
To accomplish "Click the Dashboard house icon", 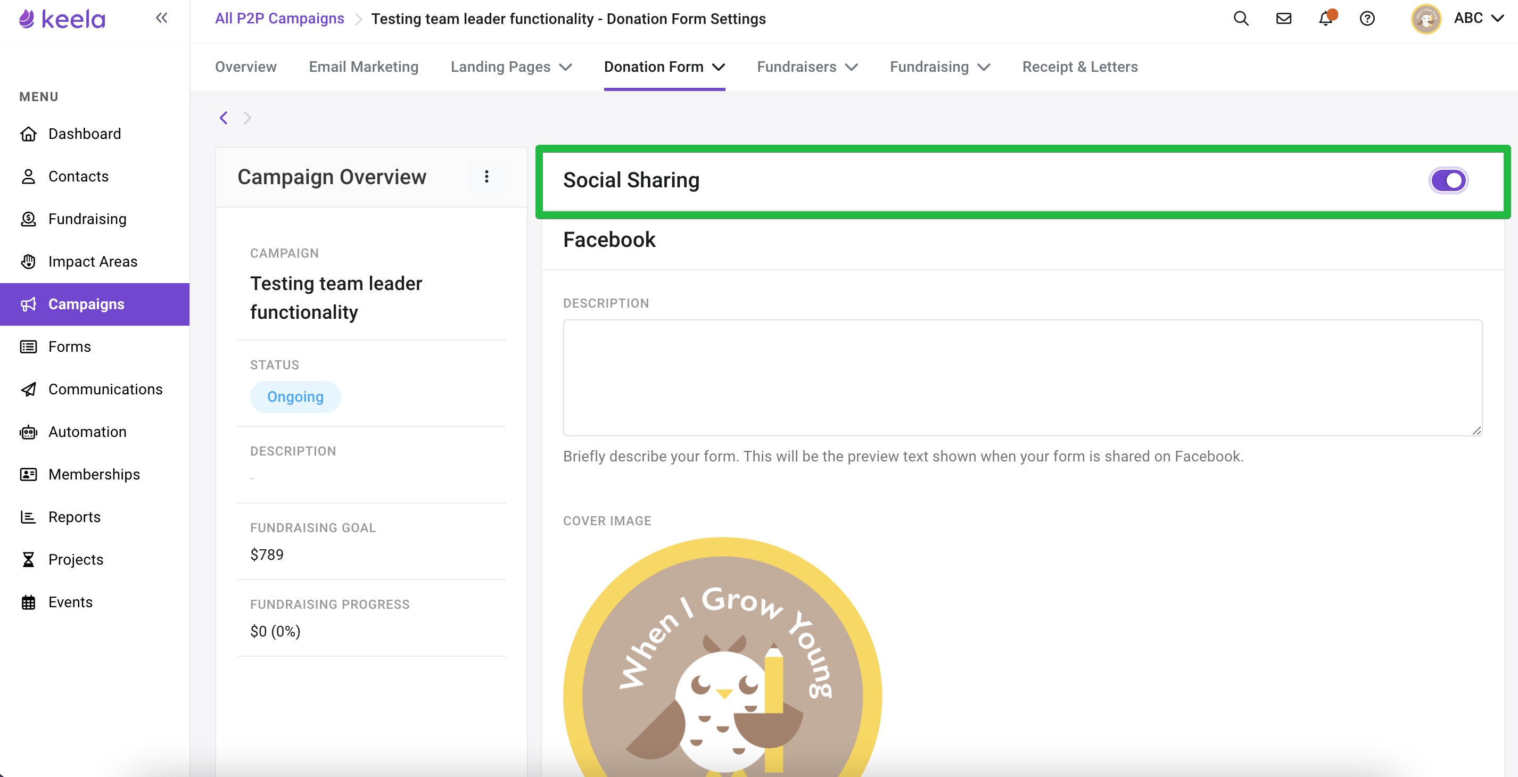I will [28, 134].
